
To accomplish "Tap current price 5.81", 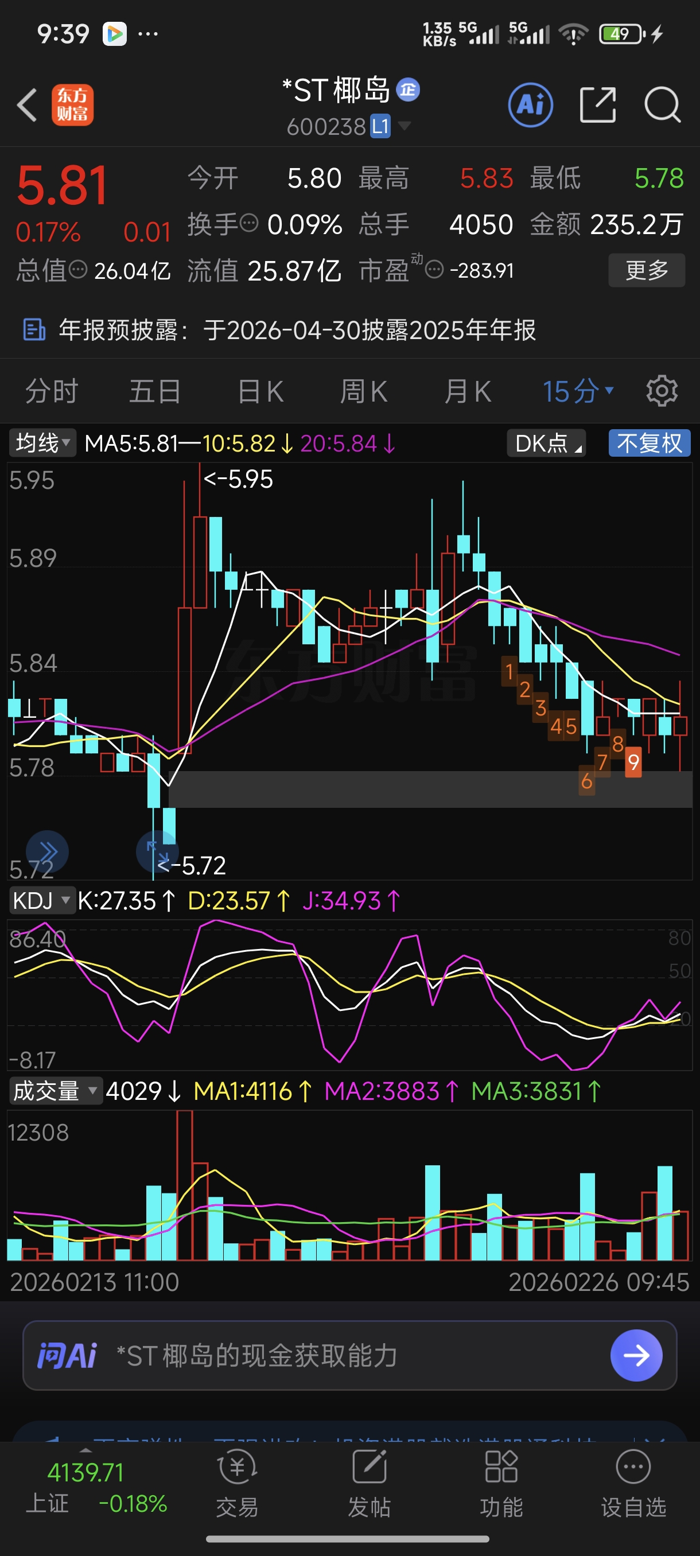I will pos(62,185).
